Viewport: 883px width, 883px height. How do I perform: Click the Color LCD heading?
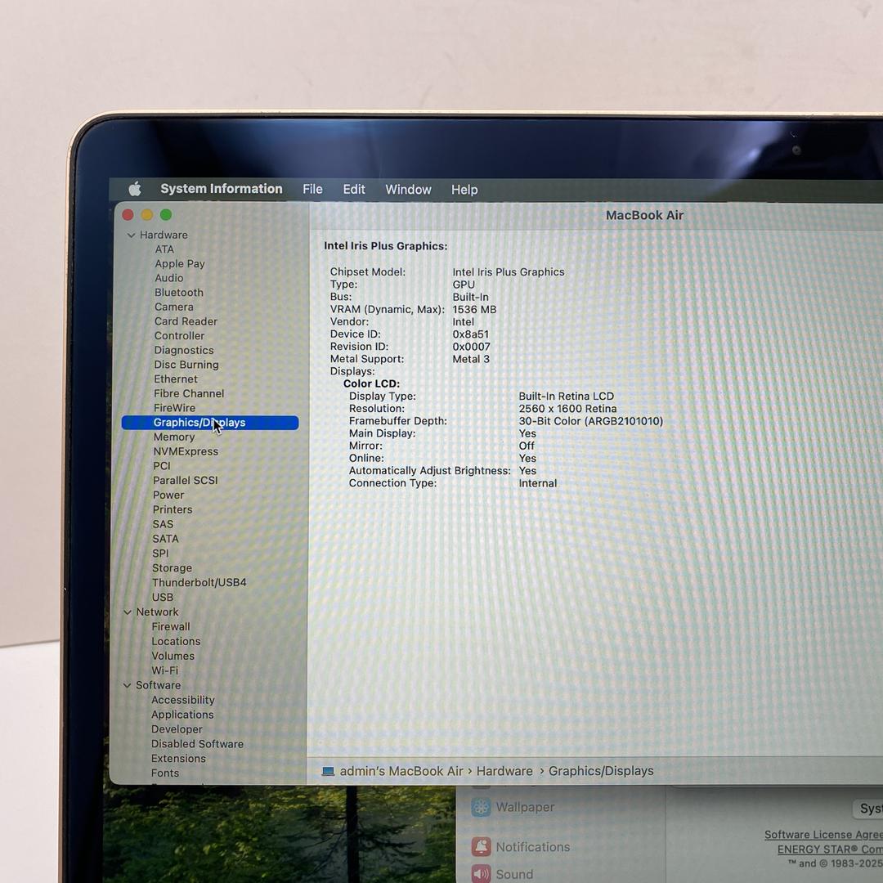(x=372, y=383)
